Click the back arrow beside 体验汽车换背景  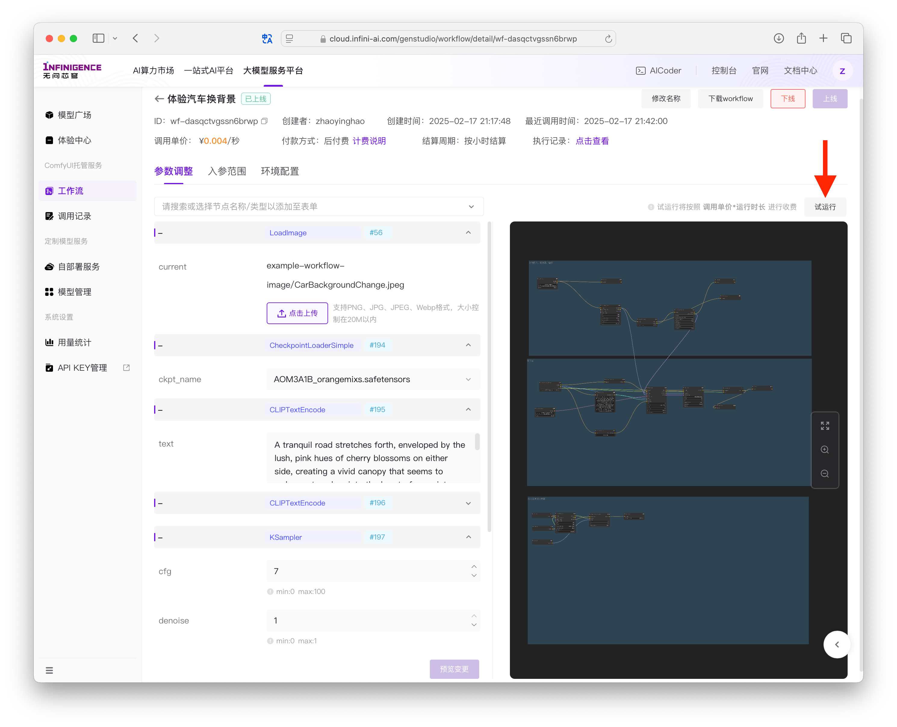click(x=159, y=99)
